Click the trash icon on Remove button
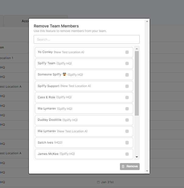This screenshot has width=184, height=188. [x=123, y=166]
